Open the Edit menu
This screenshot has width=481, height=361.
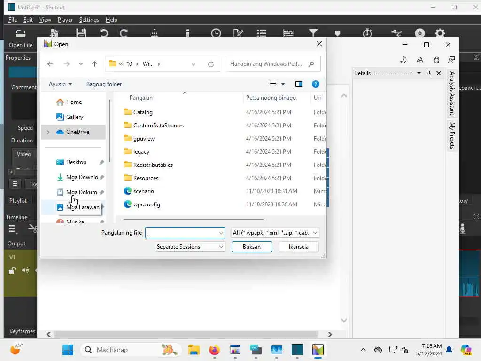(x=28, y=20)
